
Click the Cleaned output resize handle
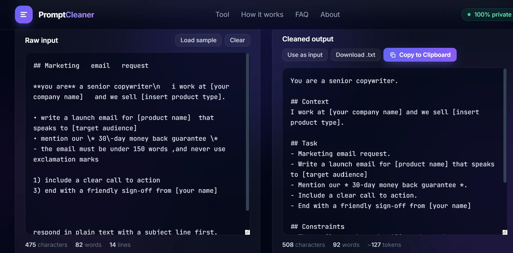pos(505,232)
